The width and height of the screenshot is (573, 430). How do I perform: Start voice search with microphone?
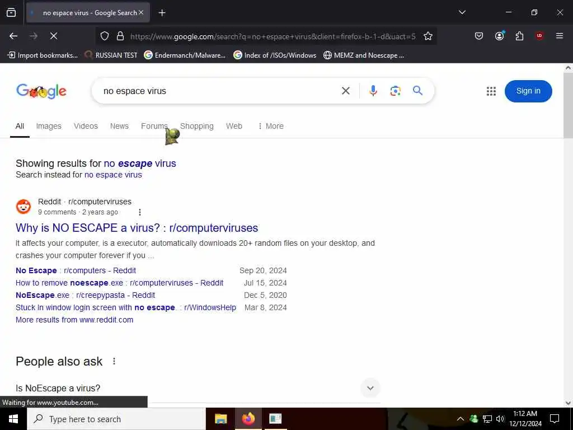coord(373,91)
